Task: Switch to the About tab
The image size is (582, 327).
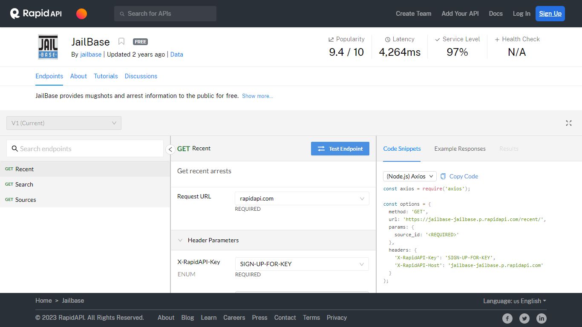Action: pyautogui.click(x=78, y=76)
